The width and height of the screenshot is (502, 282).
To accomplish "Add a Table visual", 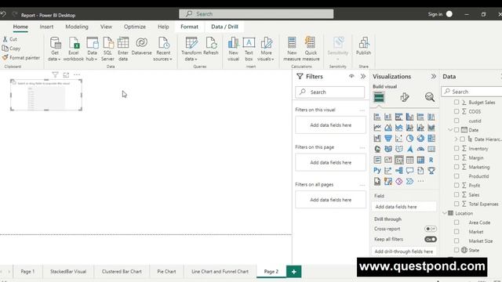I will click(x=409, y=160).
